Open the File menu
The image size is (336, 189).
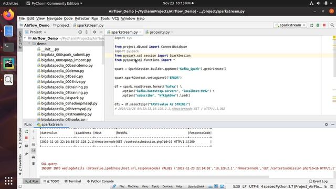[22, 18]
